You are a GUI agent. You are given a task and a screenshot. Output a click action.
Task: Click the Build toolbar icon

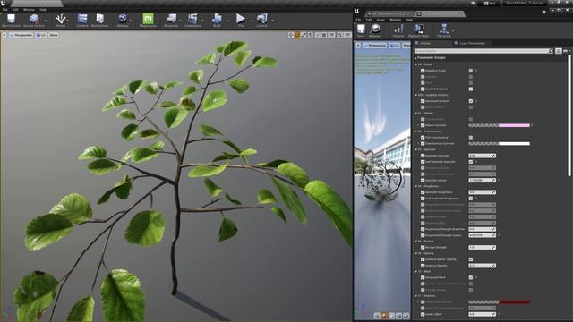coord(217,20)
